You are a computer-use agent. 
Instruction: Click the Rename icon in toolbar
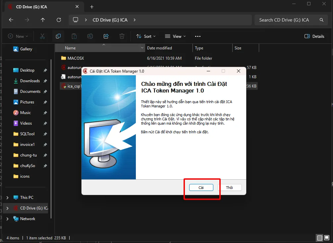coord(90,36)
